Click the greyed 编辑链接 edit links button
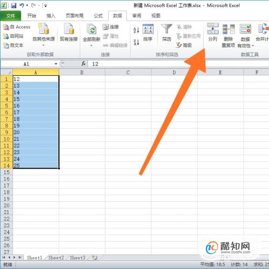 (x=115, y=45)
